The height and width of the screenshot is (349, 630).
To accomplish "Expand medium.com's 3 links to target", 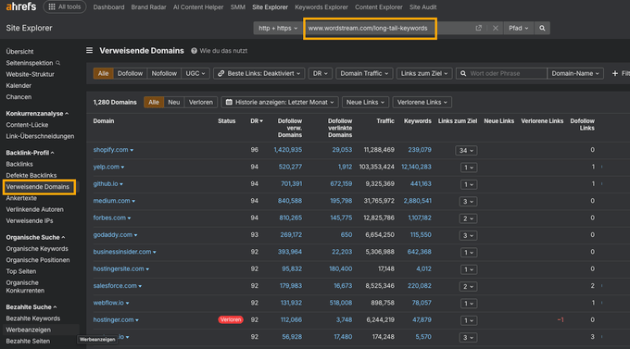I will (469, 202).
